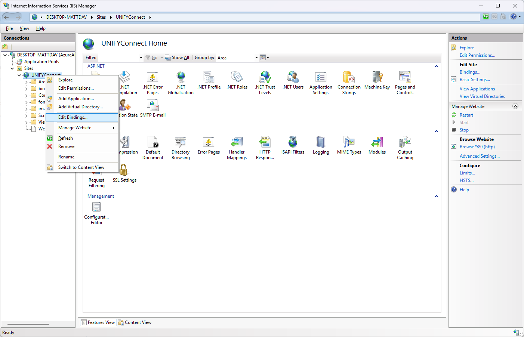Open Advanced Settings... link
This screenshot has width=524, height=337.
480,156
